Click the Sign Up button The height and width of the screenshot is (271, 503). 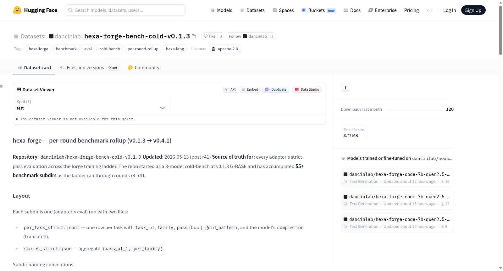coord(473,10)
